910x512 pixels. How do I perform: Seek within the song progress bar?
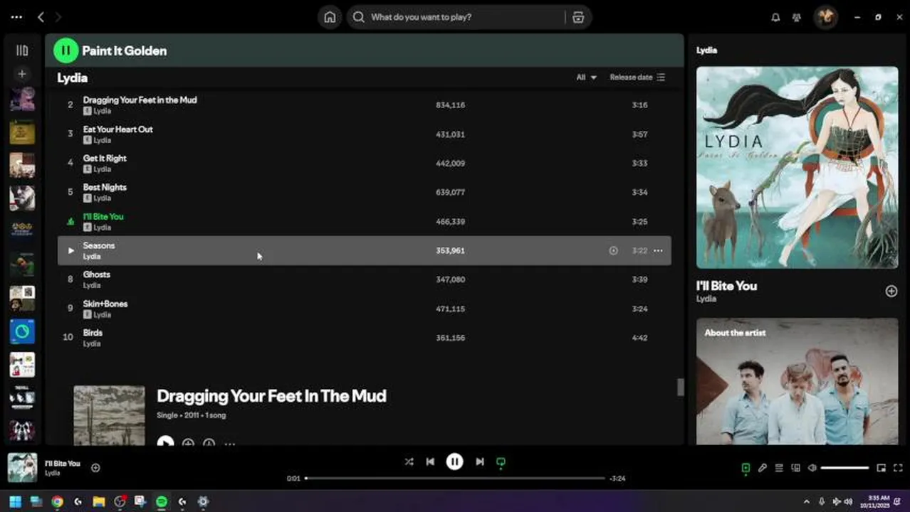(454, 478)
